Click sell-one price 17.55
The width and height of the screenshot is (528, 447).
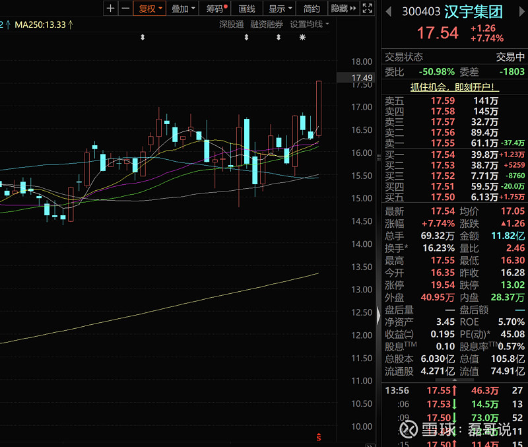[x=443, y=143]
